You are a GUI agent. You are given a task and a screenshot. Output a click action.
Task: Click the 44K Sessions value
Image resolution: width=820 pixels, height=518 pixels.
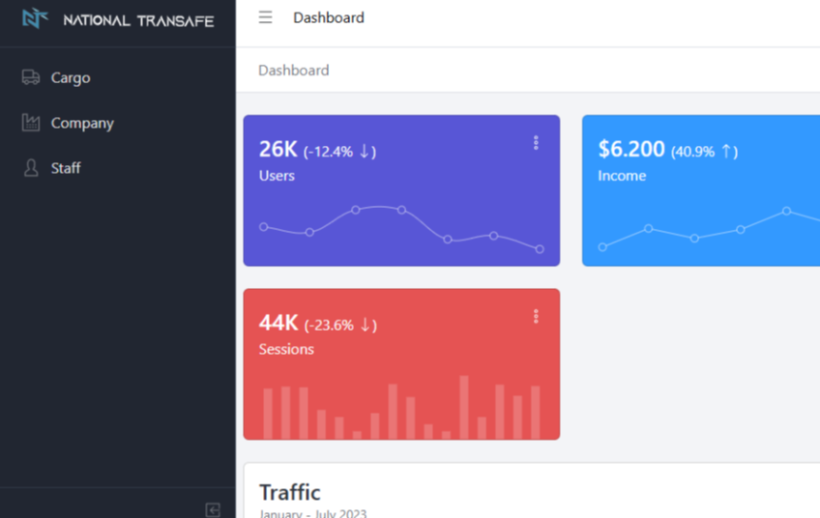(x=278, y=323)
